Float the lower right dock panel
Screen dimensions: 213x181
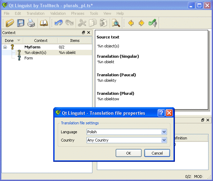pyautogui.click(x=203, y=120)
